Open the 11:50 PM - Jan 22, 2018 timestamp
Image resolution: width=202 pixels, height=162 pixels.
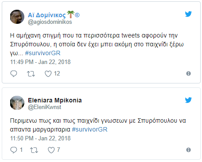click(40, 138)
